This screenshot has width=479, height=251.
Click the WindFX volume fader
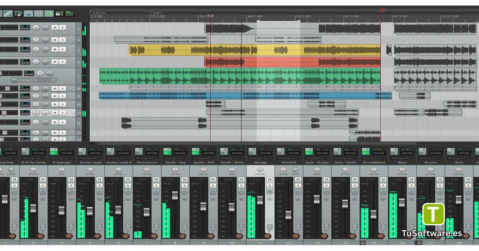[x=289, y=215]
